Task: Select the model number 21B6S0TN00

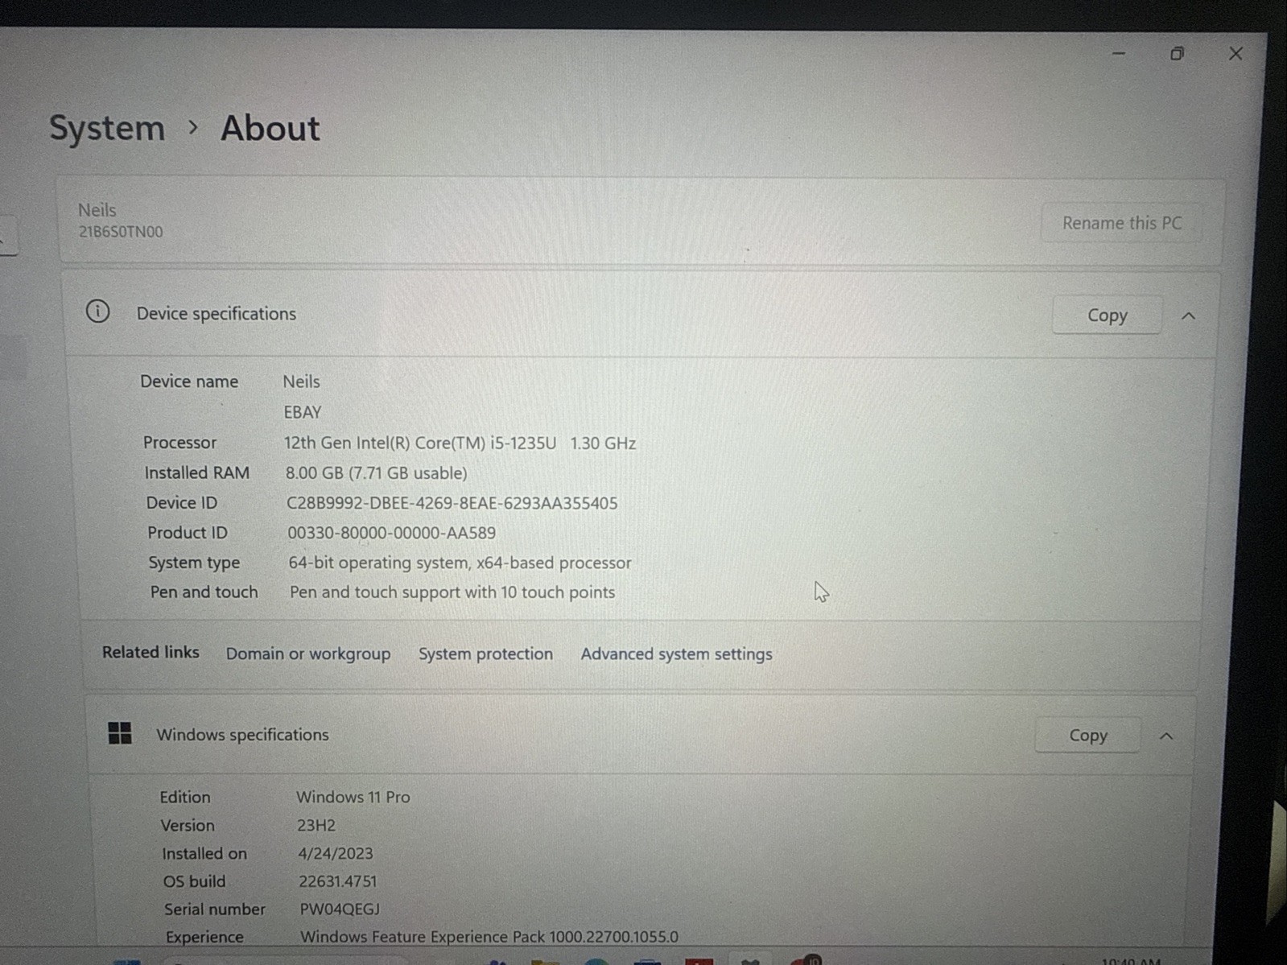Action: click(x=121, y=232)
